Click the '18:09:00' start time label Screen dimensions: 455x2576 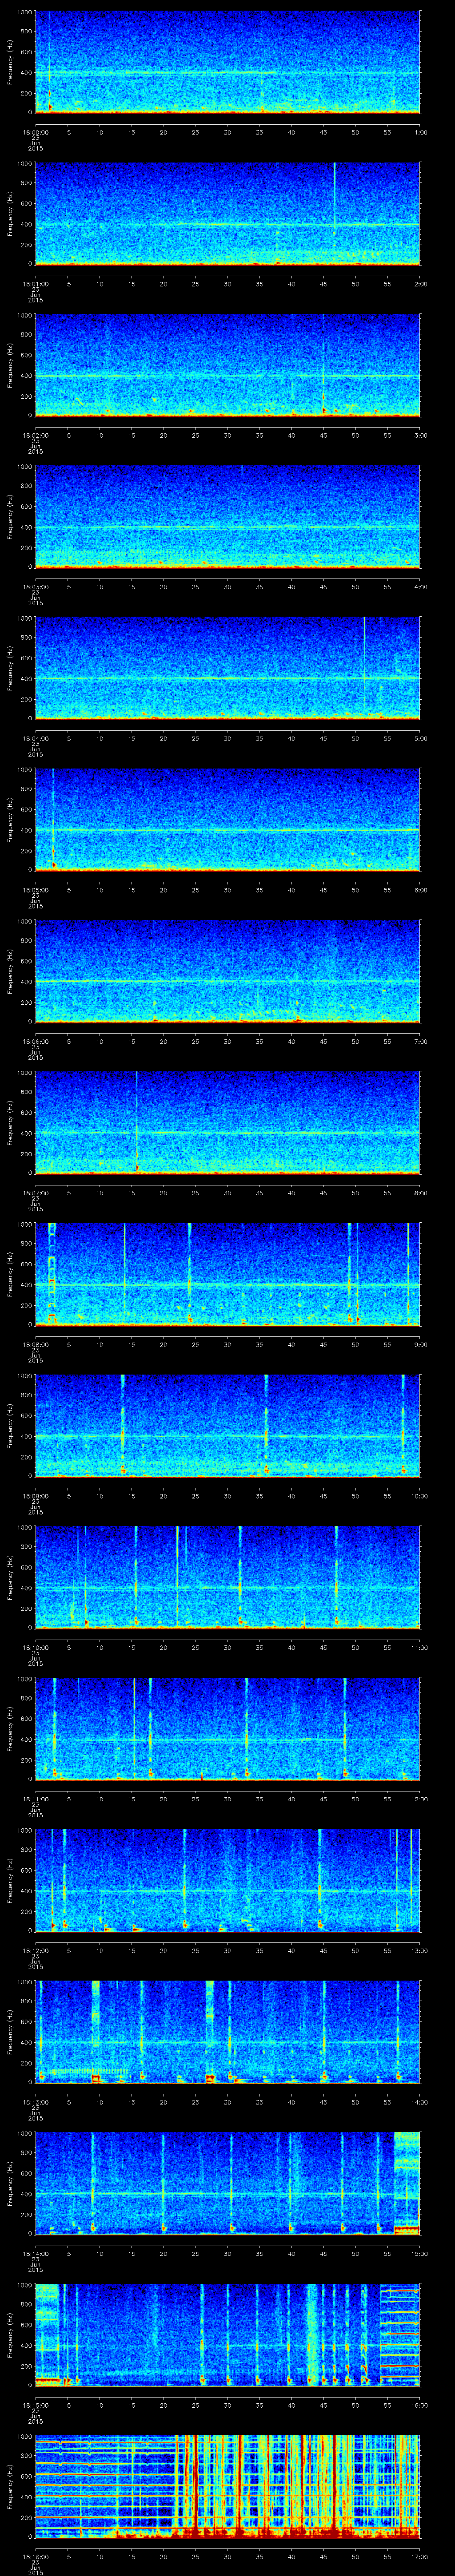(35, 1496)
